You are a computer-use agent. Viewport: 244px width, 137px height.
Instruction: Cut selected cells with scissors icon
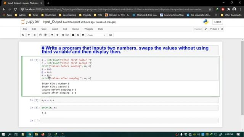coord(35,35)
